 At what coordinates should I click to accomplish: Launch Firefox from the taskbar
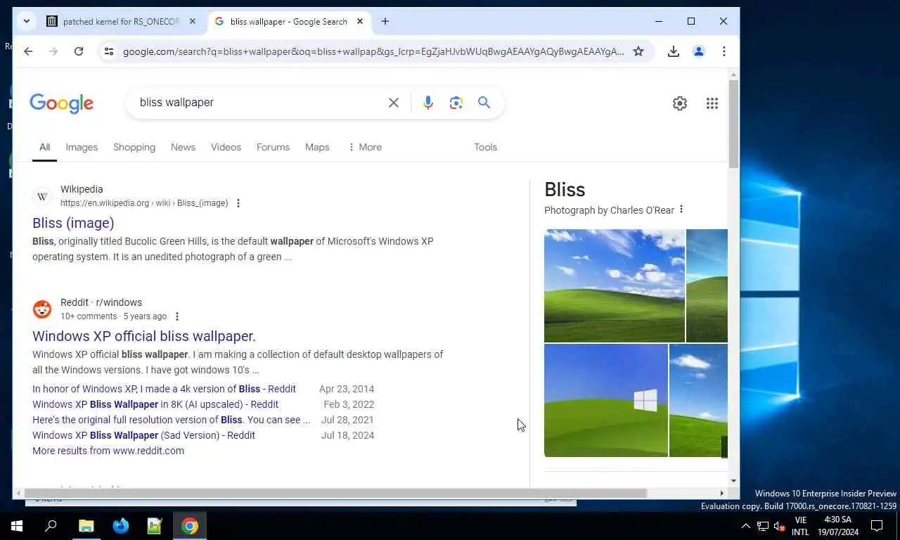pyautogui.click(x=121, y=526)
